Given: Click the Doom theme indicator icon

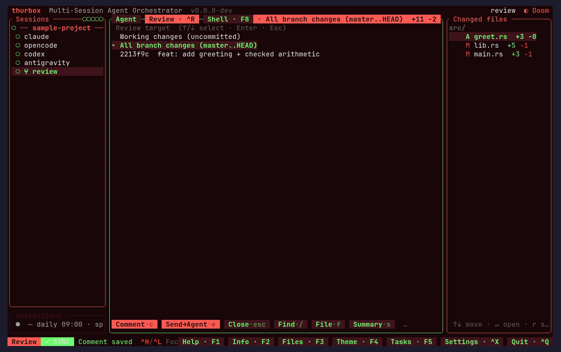Looking at the screenshot, I should (526, 11).
